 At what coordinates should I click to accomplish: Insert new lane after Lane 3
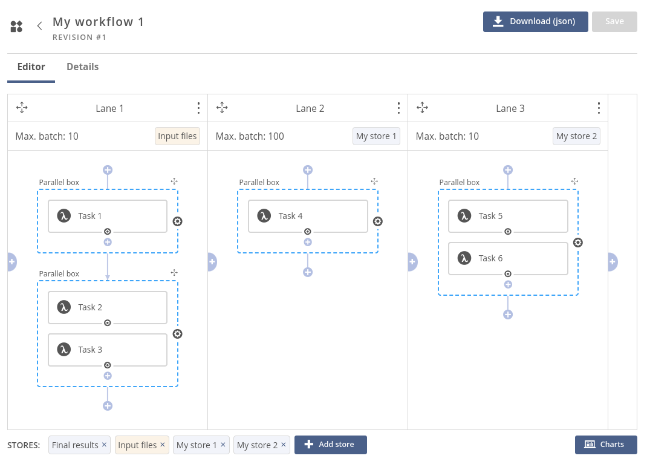coord(613,262)
